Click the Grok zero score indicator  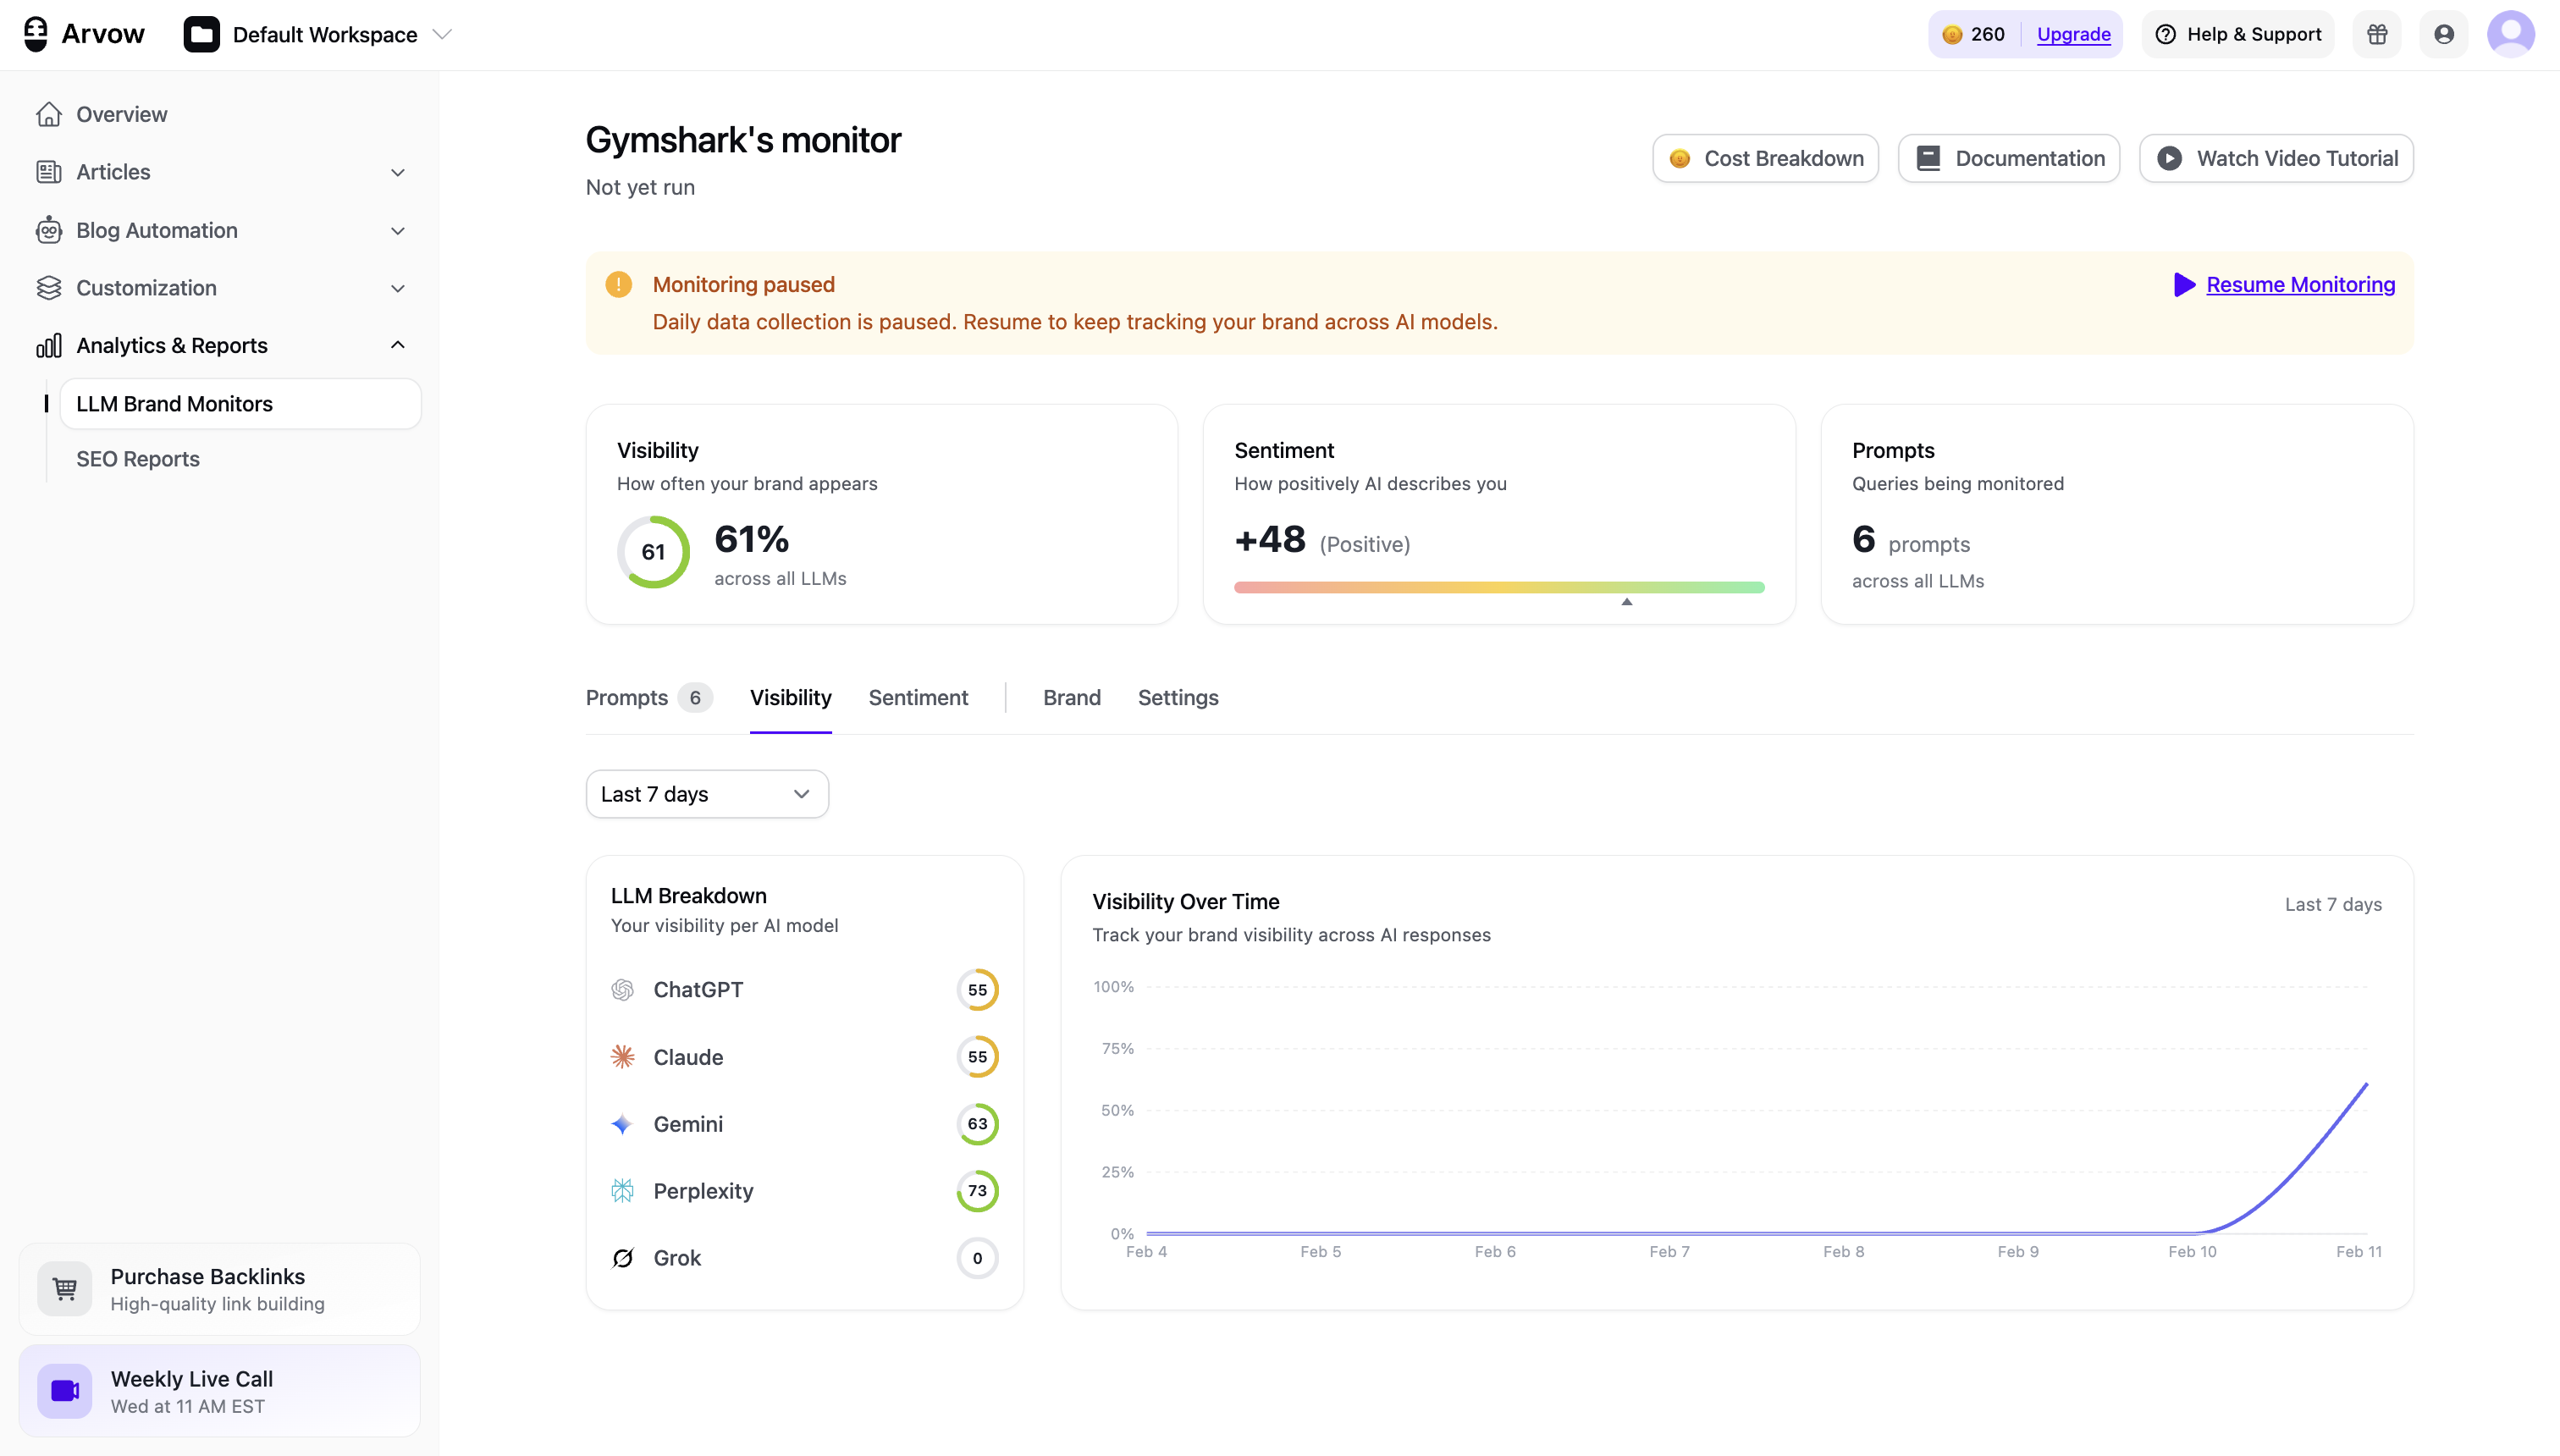[977, 1258]
